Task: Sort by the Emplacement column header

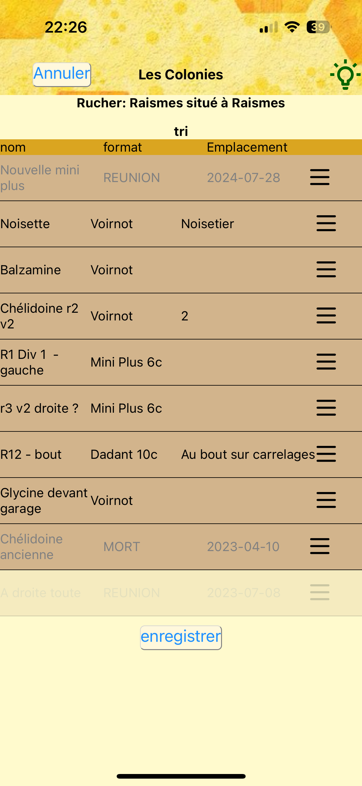Action: coord(247,147)
